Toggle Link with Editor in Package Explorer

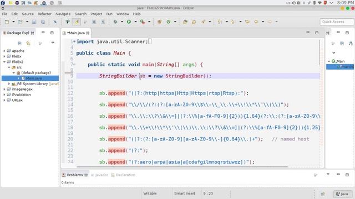28,43
